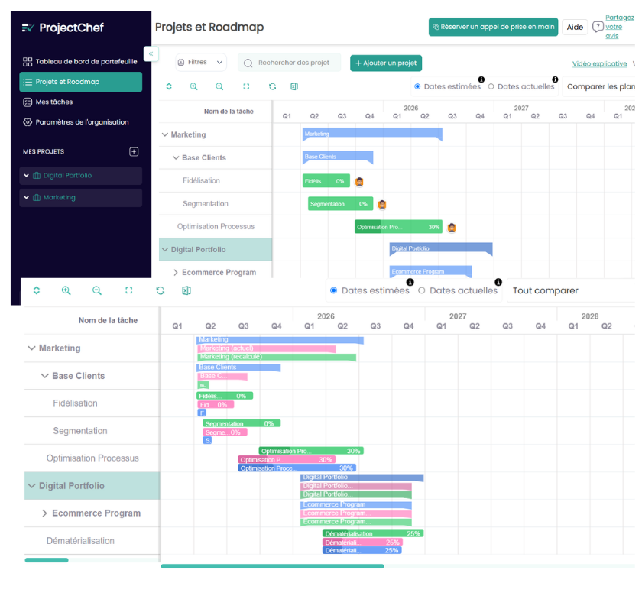Click the Ajouter un projet button
This screenshot has height=596, width=642.
[385, 63]
